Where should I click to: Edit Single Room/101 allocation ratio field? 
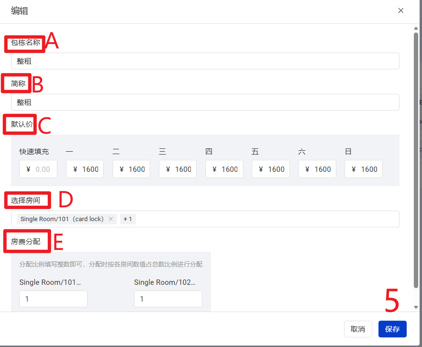(53, 299)
